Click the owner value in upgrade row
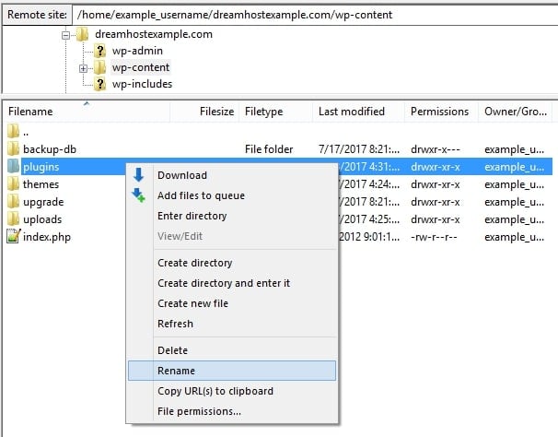This screenshot has width=558, height=437. click(514, 202)
